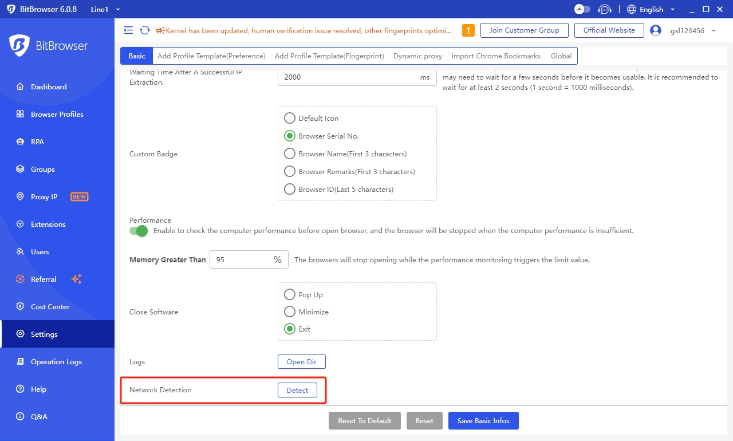Click the kernel update announcement text
Image resolution: width=733 pixels, height=441 pixels.
[x=309, y=30]
